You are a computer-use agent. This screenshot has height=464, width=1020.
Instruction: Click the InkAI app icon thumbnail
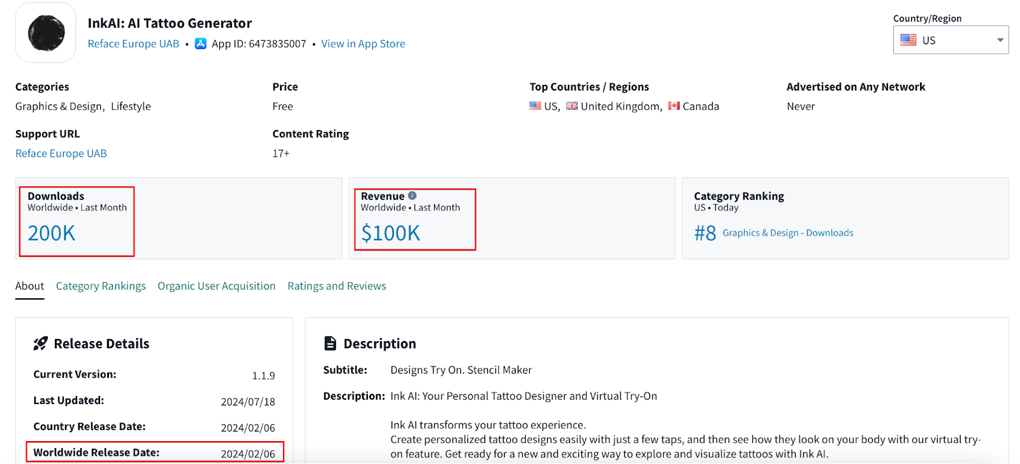coord(46,33)
